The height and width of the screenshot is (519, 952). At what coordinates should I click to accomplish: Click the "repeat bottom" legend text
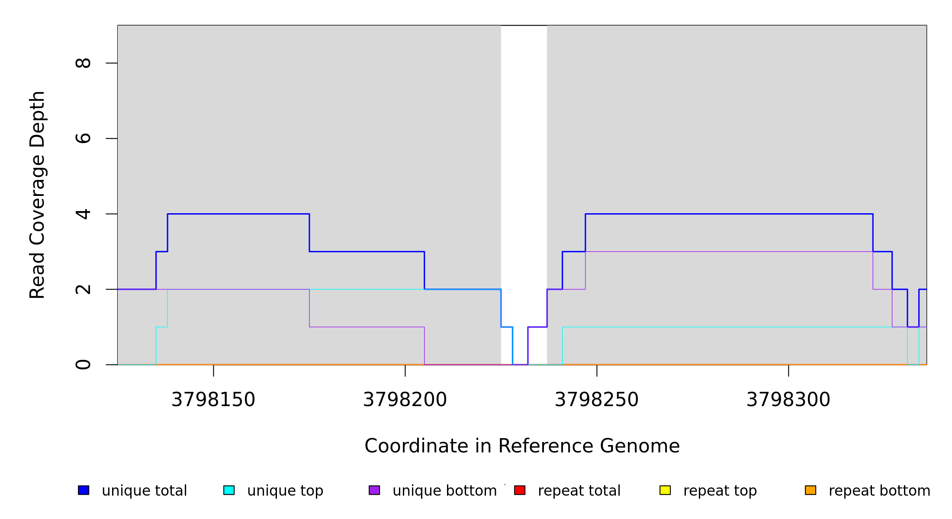click(x=879, y=491)
